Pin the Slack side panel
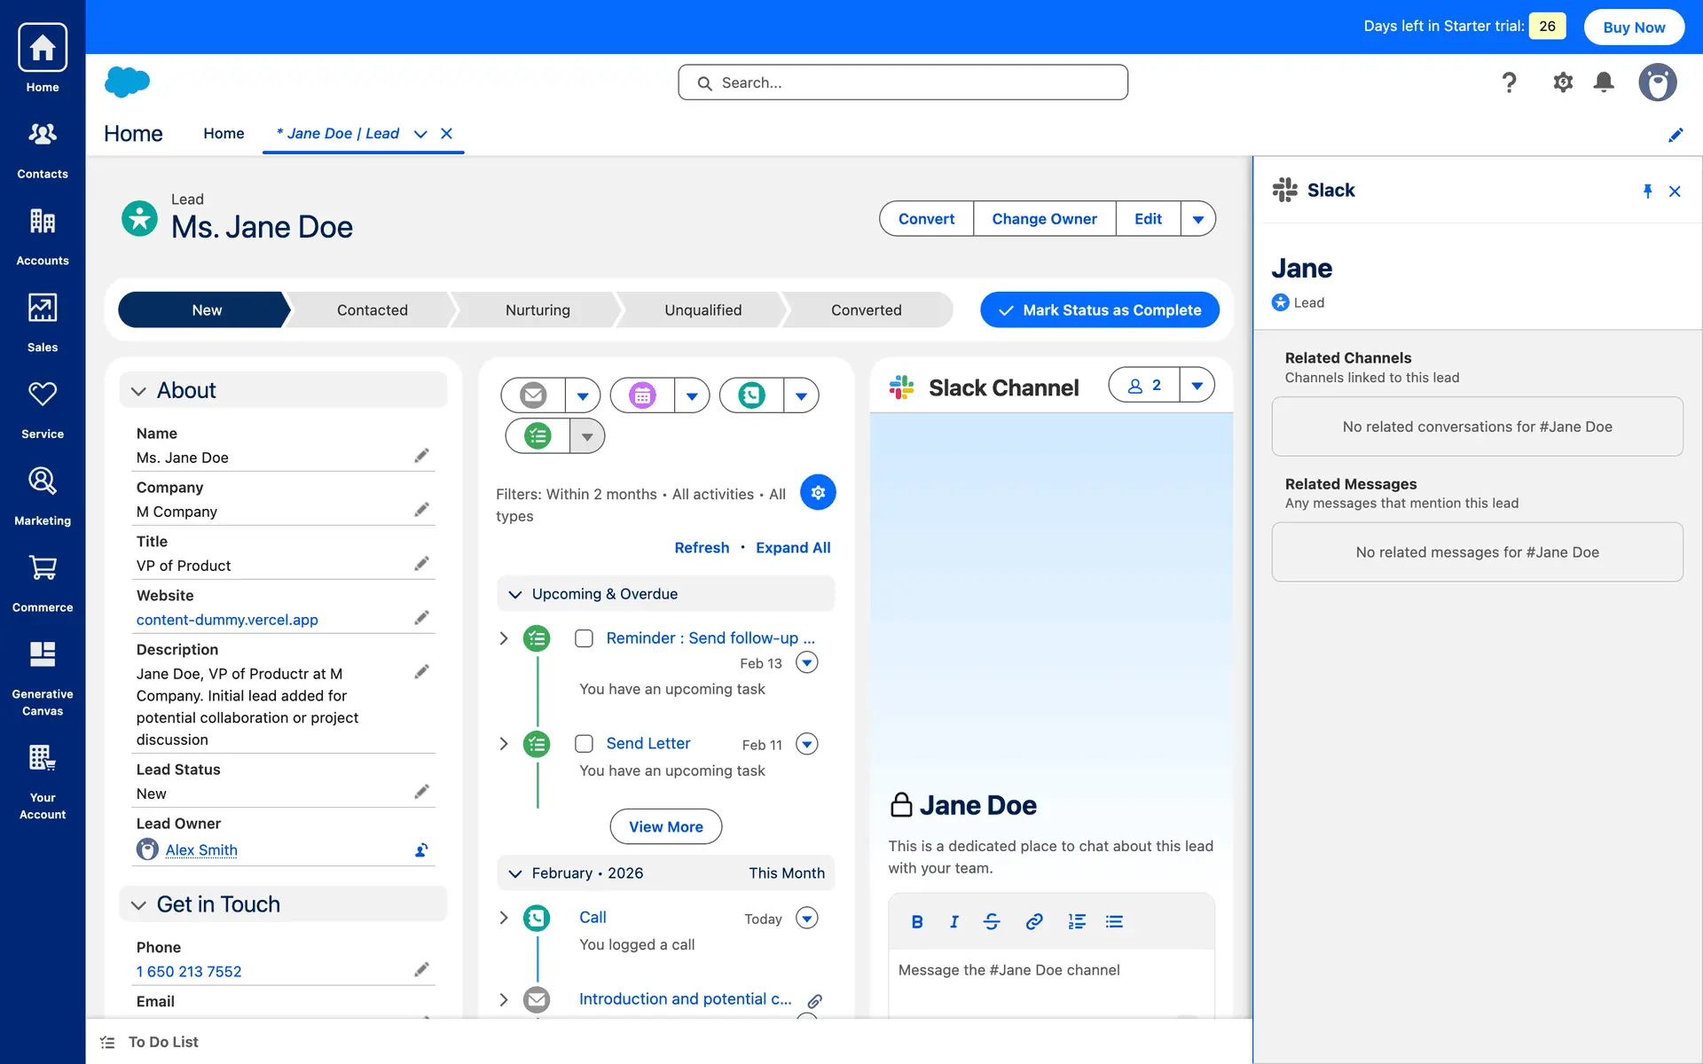Viewport: 1703px width, 1064px height. pos(1647,192)
